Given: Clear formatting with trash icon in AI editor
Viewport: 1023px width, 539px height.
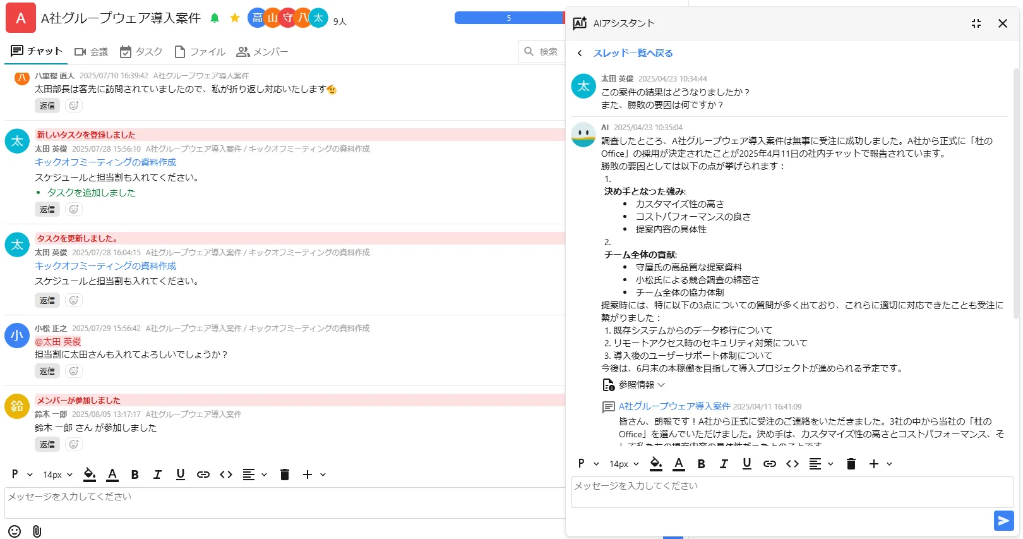Looking at the screenshot, I should [851, 464].
